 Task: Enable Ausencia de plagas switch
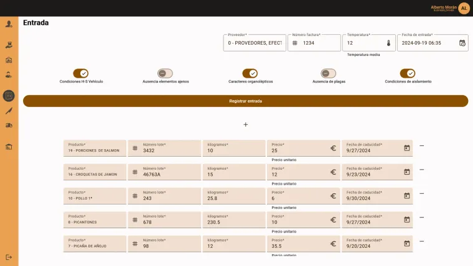point(328,73)
